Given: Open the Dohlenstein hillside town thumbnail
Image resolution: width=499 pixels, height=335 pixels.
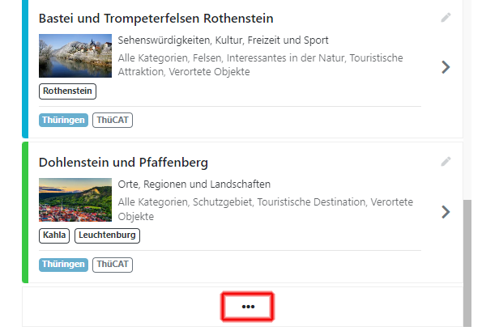Looking at the screenshot, I should point(75,200).
